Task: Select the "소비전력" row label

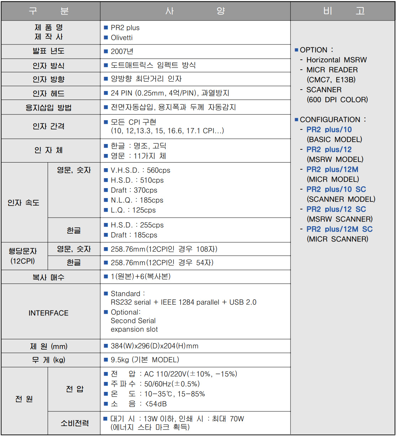Action: click(x=74, y=424)
